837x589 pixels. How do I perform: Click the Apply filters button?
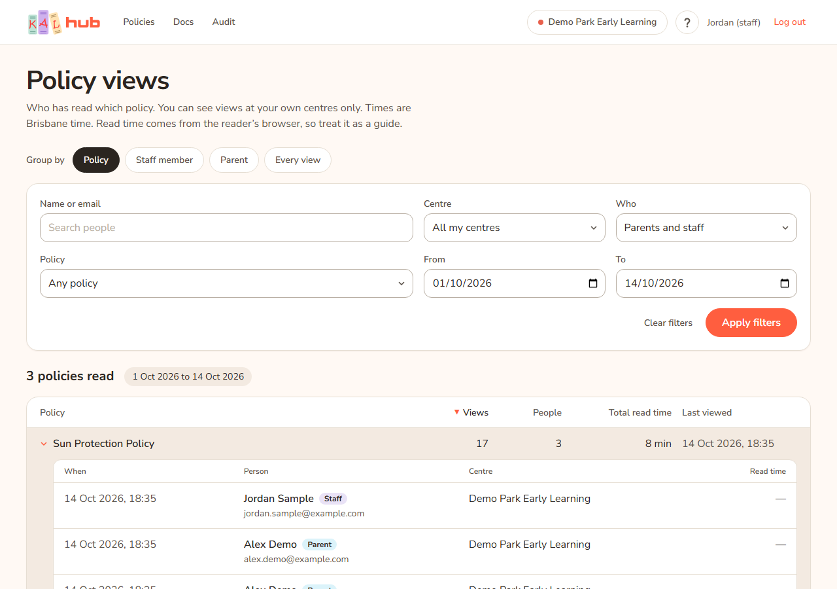[751, 323]
